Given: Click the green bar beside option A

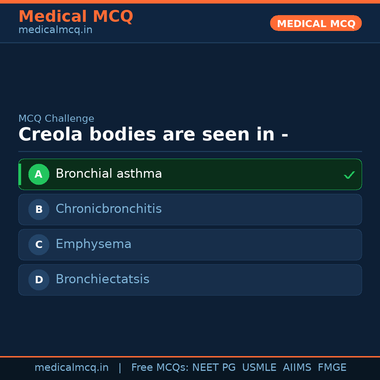Looking at the screenshot, I should coord(20,174).
